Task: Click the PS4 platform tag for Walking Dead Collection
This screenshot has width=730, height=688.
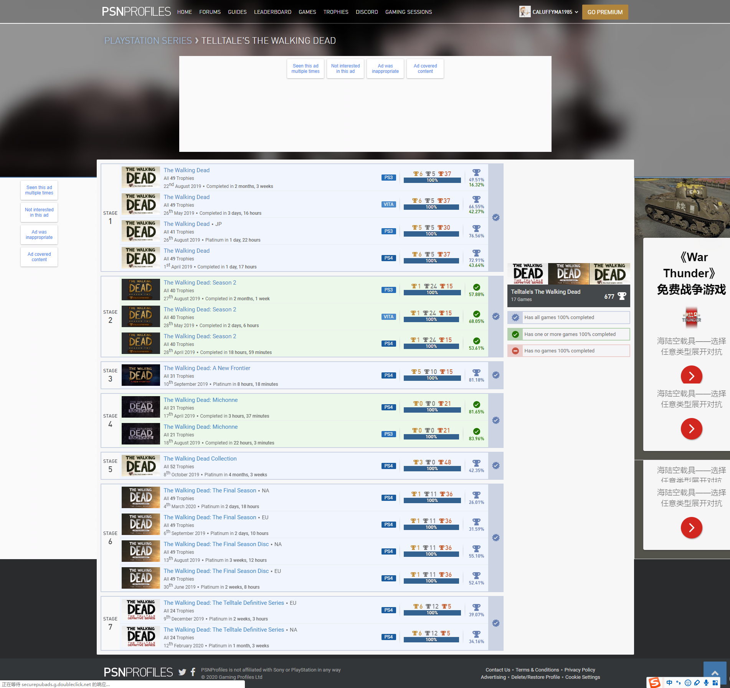Action: pyautogui.click(x=389, y=466)
